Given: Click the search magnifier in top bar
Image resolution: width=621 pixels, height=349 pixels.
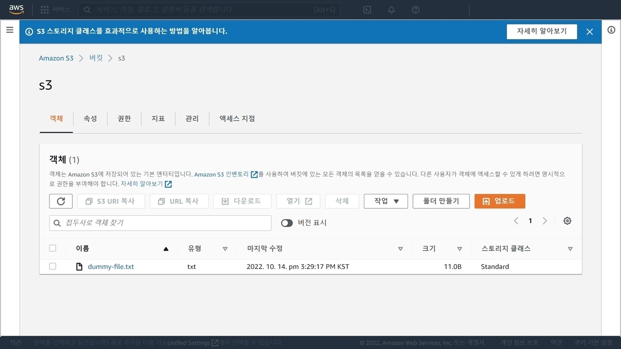Looking at the screenshot, I should pyautogui.click(x=87, y=10).
